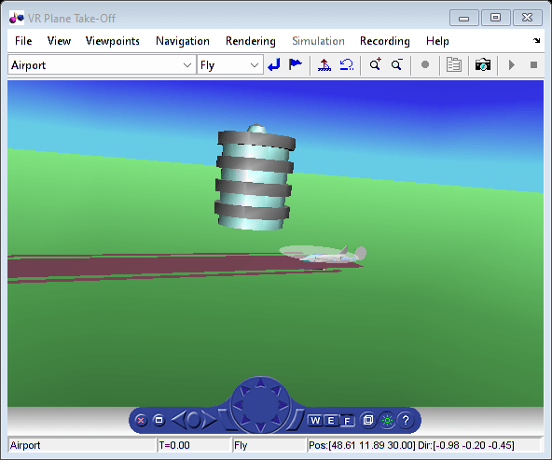The width and height of the screenshot is (552, 460).
Task: Move backward using navigation wheel down arrow
Action: click(x=260, y=427)
